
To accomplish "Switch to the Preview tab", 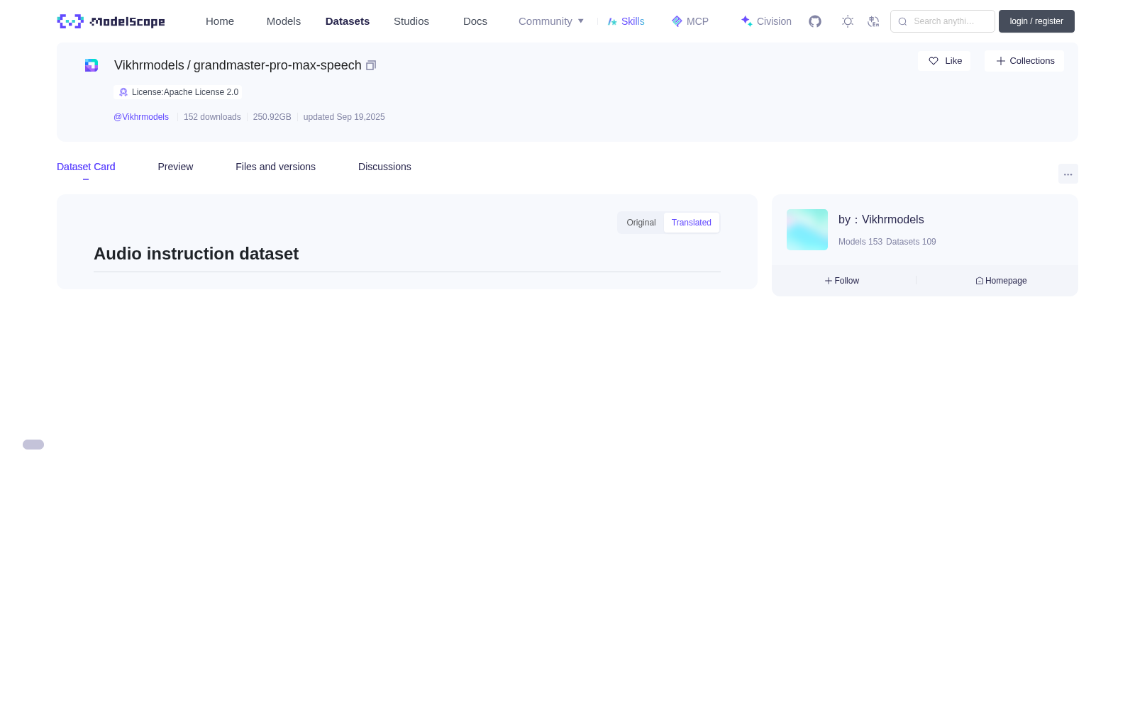I will pyautogui.click(x=175, y=167).
